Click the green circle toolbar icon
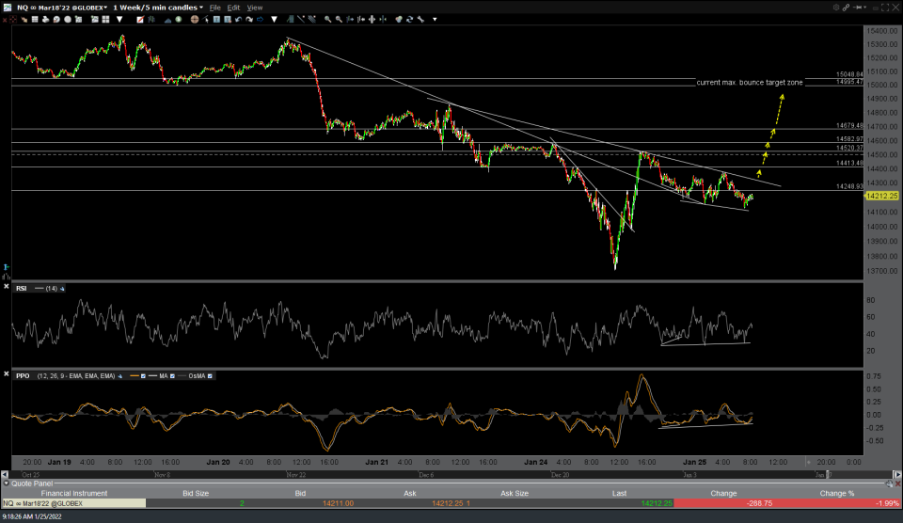The width and height of the screenshot is (903, 523). click(x=179, y=19)
